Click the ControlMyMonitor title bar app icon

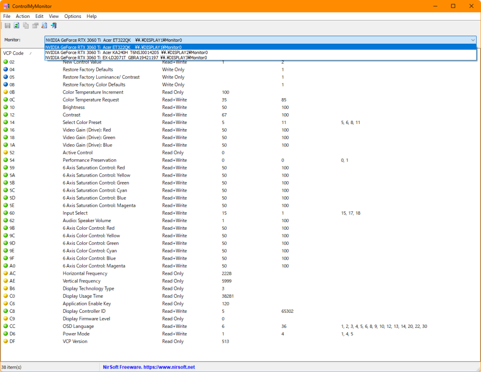point(6,6)
